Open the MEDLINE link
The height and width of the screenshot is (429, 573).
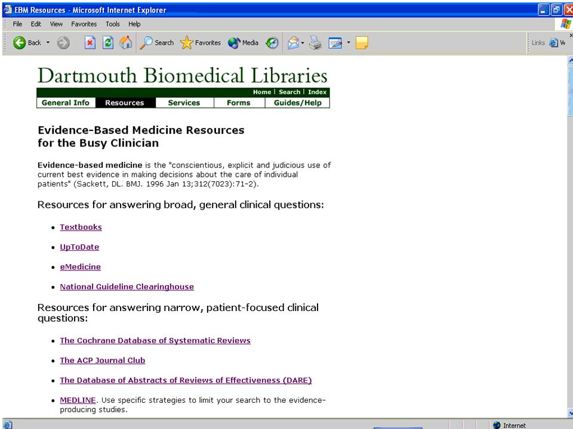click(78, 400)
